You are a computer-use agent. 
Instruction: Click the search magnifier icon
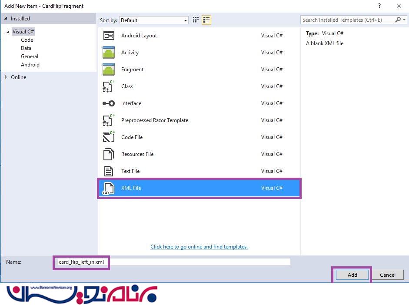tap(398, 20)
